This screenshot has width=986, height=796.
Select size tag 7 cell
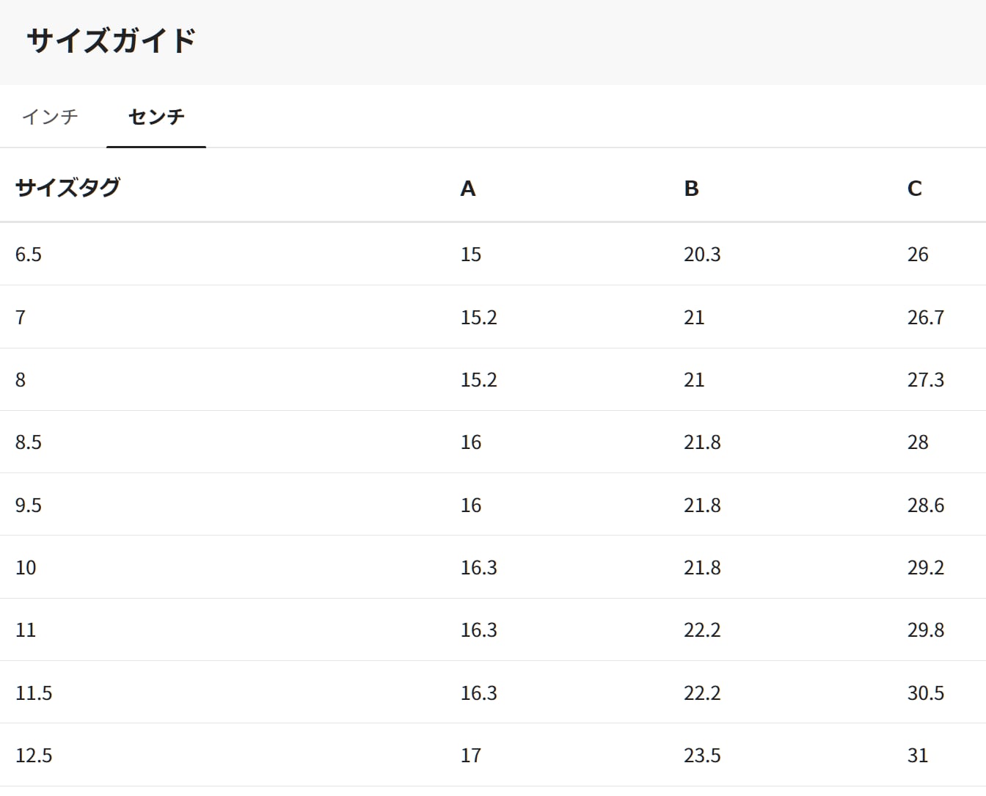[x=21, y=318]
